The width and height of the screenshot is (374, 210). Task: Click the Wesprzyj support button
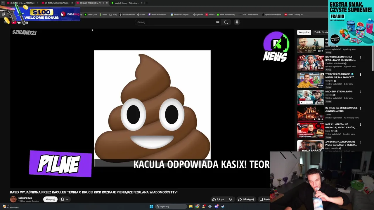[50, 199]
